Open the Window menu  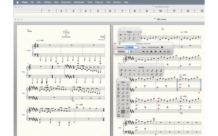117,2
